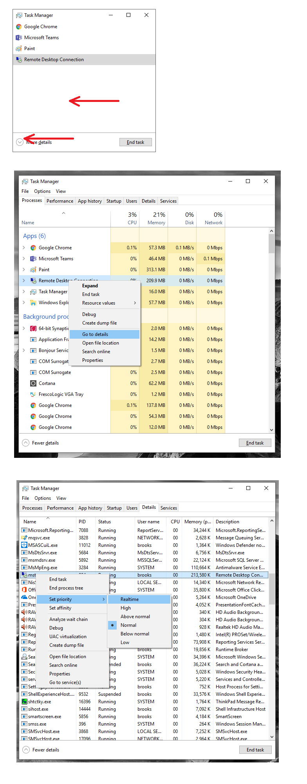
Task: Click Google Chrome icon using 137.8 MB
Action: click(33, 405)
